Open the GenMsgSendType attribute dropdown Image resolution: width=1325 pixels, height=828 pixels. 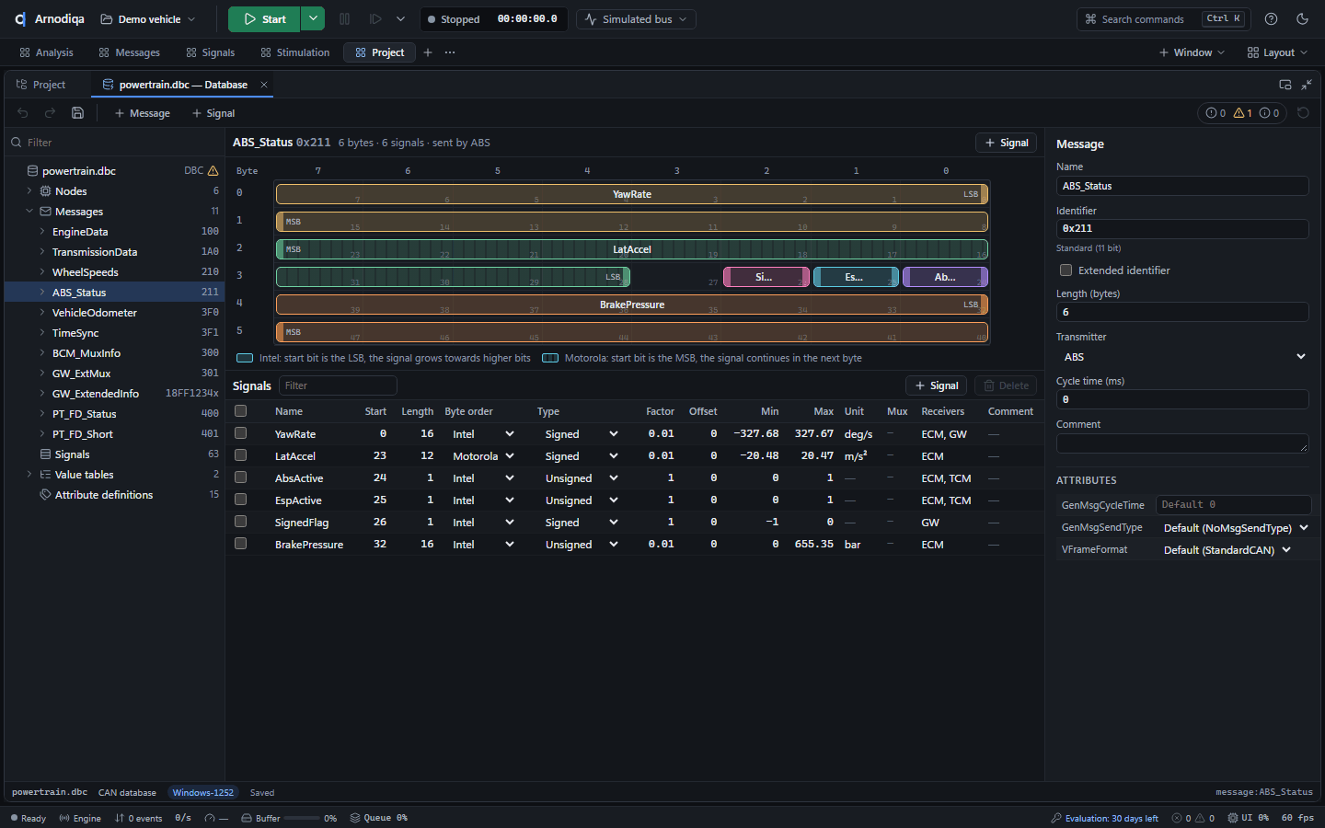(x=1234, y=528)
